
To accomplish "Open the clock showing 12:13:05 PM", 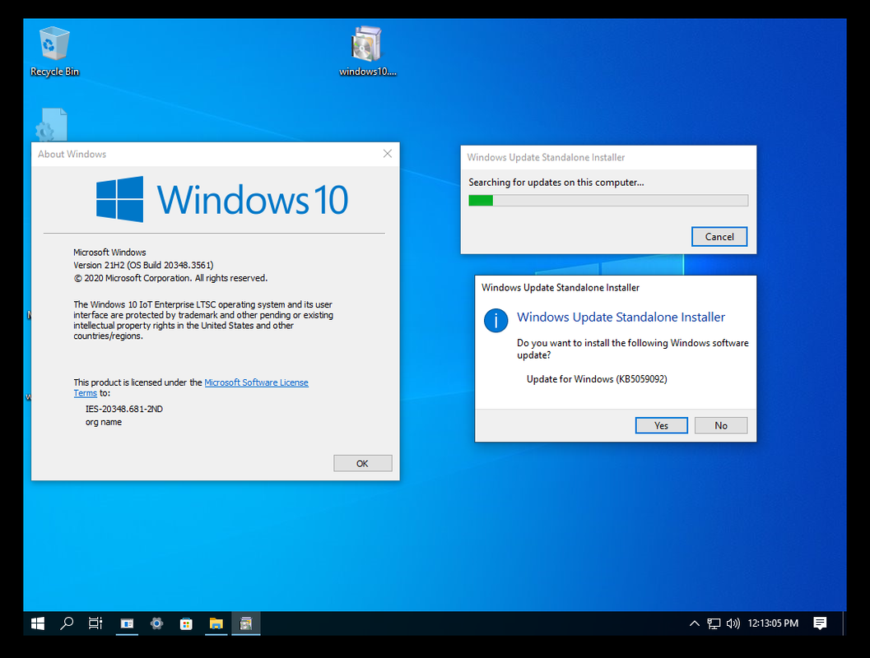I will pyautogui.click(x=773, y=623).
